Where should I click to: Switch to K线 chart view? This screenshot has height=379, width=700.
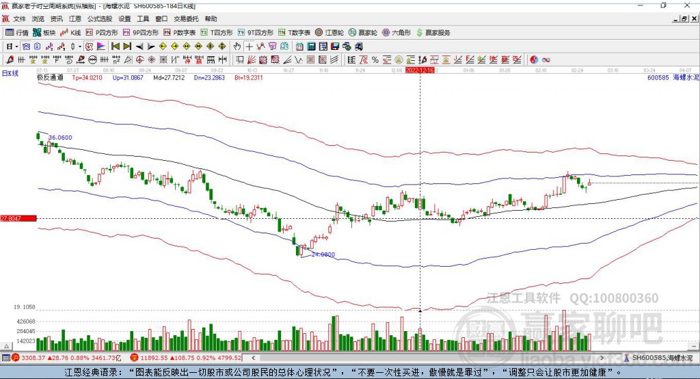70,33
